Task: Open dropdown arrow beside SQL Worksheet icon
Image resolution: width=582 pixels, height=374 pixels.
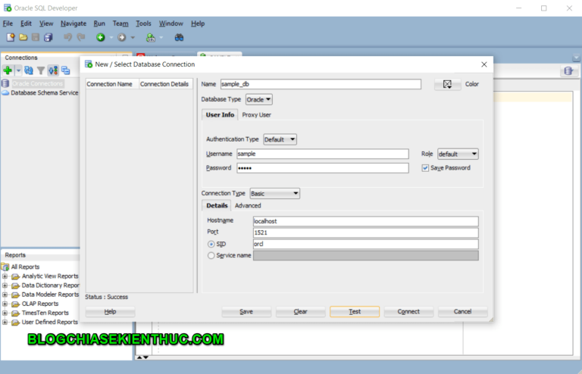Action: point(161,37)
